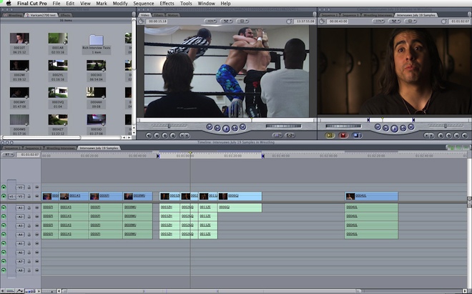Click Play Around Current Frame in the Viewer
The width and height of the screenshot is (472, 294).
(235, 128)
